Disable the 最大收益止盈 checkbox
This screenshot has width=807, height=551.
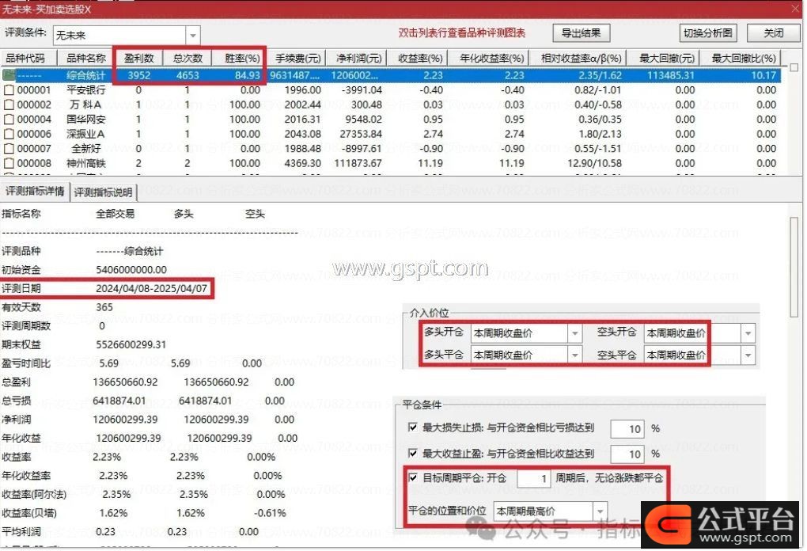(412, 454)
